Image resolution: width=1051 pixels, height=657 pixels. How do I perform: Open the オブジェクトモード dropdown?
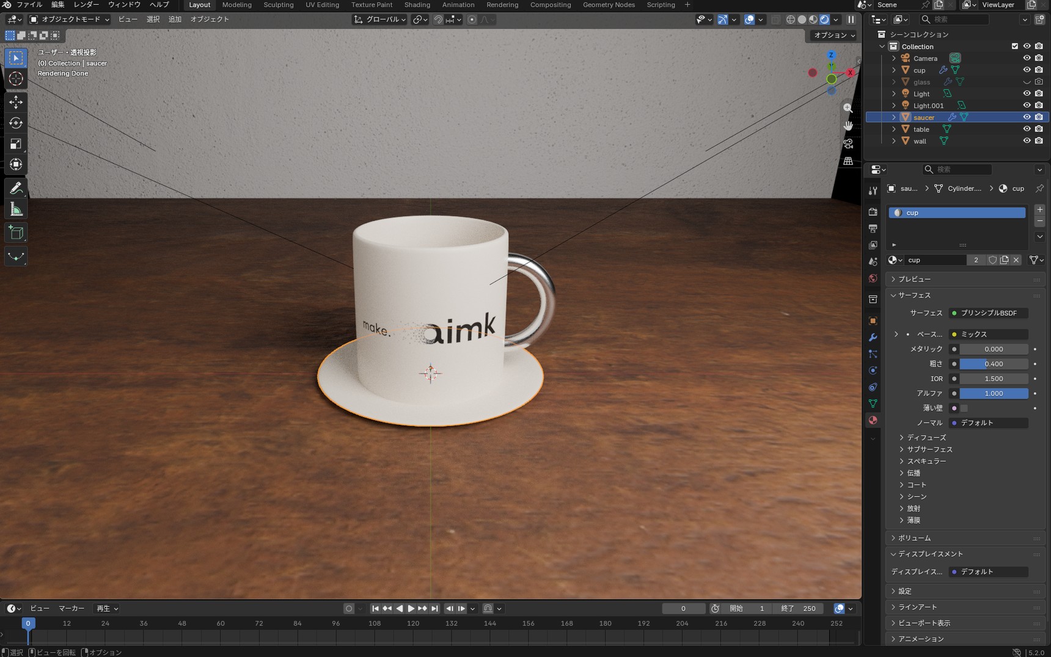tap(70, 20)
